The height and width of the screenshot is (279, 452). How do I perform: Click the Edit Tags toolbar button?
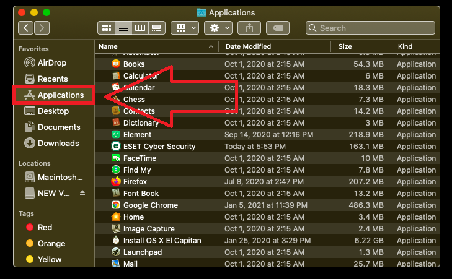pyautogui.click(x=278, y=28)
